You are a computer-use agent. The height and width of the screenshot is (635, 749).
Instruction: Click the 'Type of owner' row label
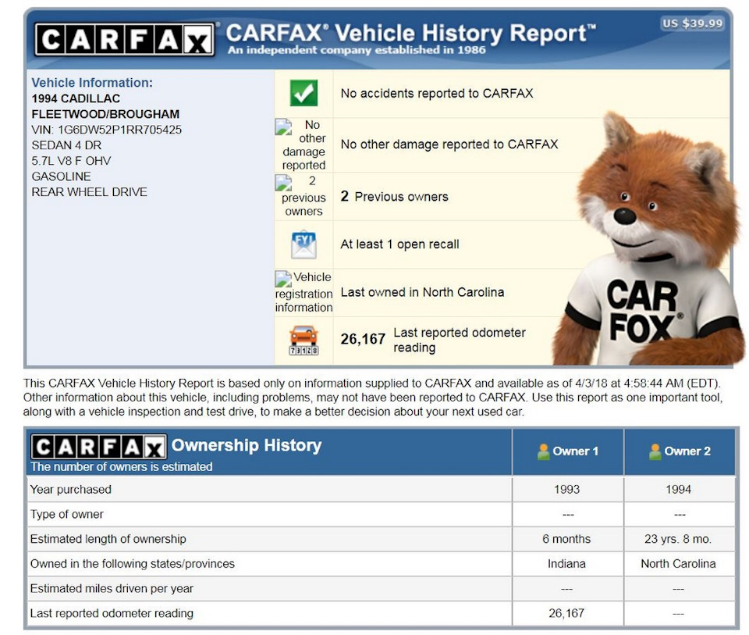[67, 515]
